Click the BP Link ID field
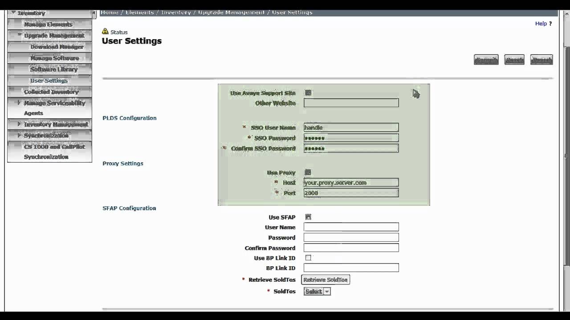This screenshot has height=320, width=570. [351, 268]
